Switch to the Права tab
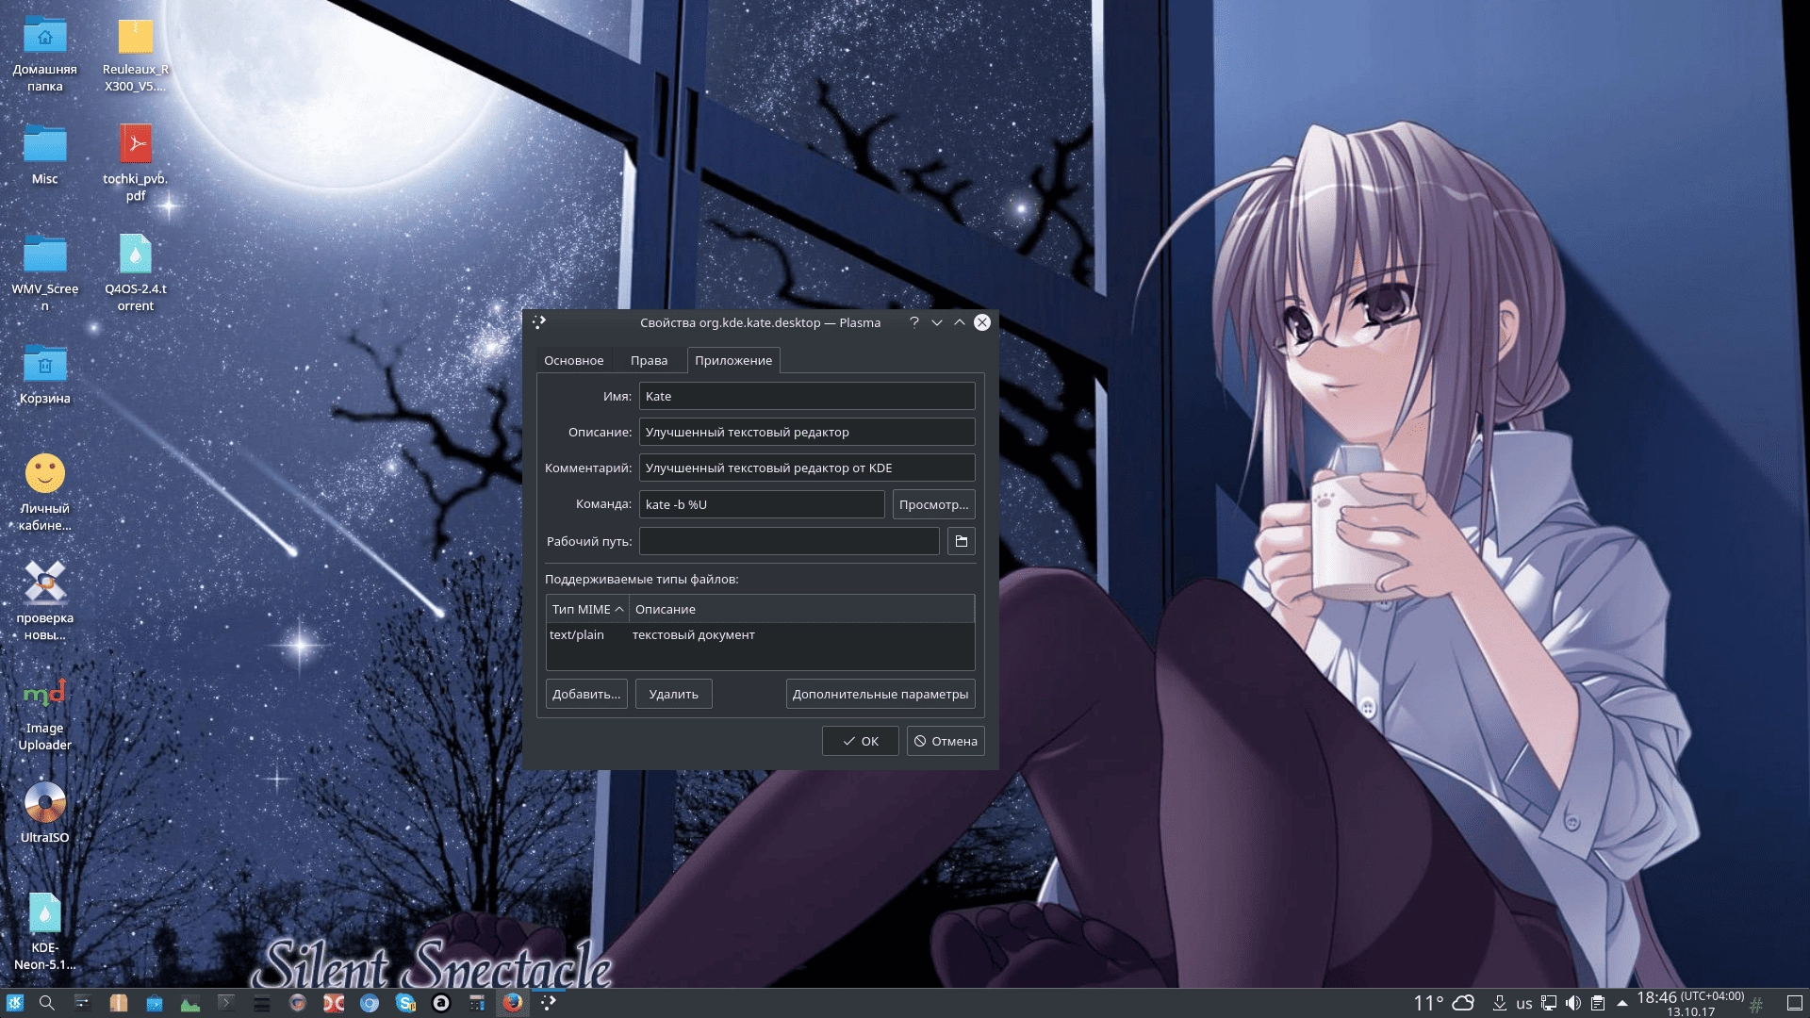1810x1018 pixels. 649,360
